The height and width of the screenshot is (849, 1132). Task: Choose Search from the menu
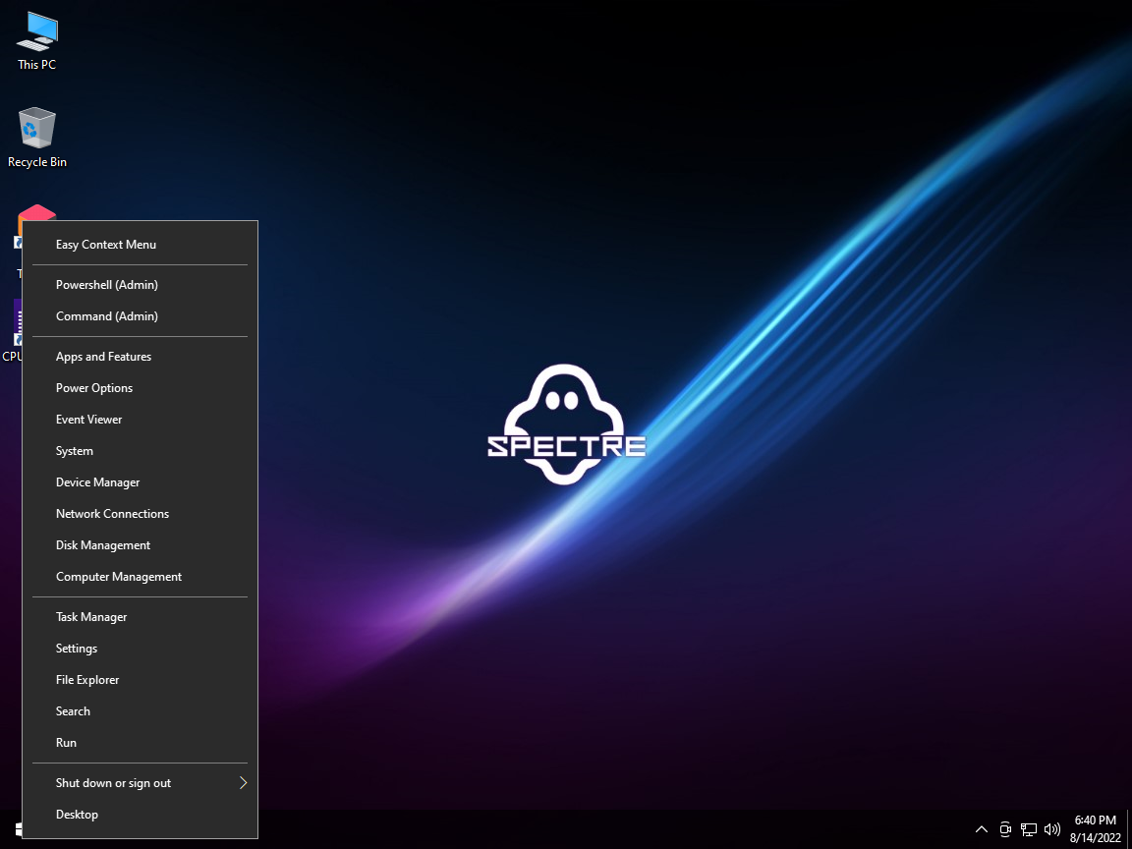pyautogui.click(x=141, y=711)
